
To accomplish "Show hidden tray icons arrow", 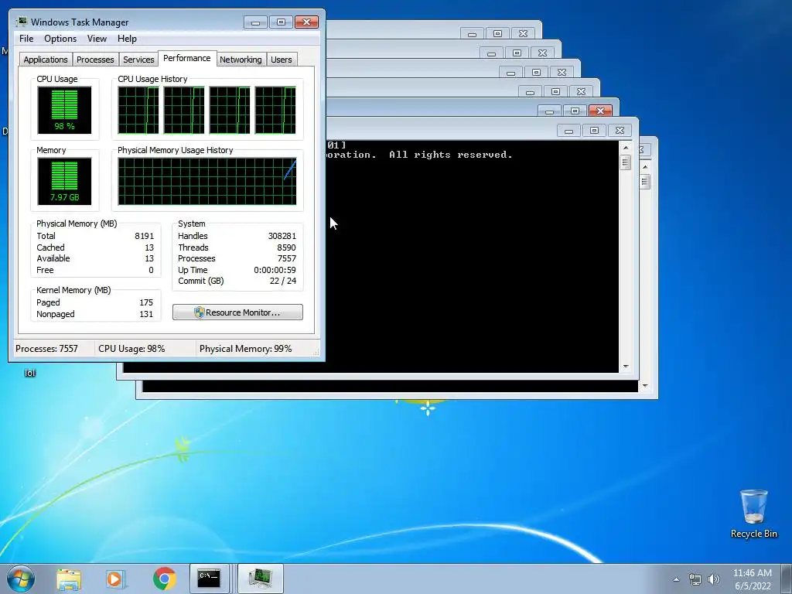I will tap(676, 579).
